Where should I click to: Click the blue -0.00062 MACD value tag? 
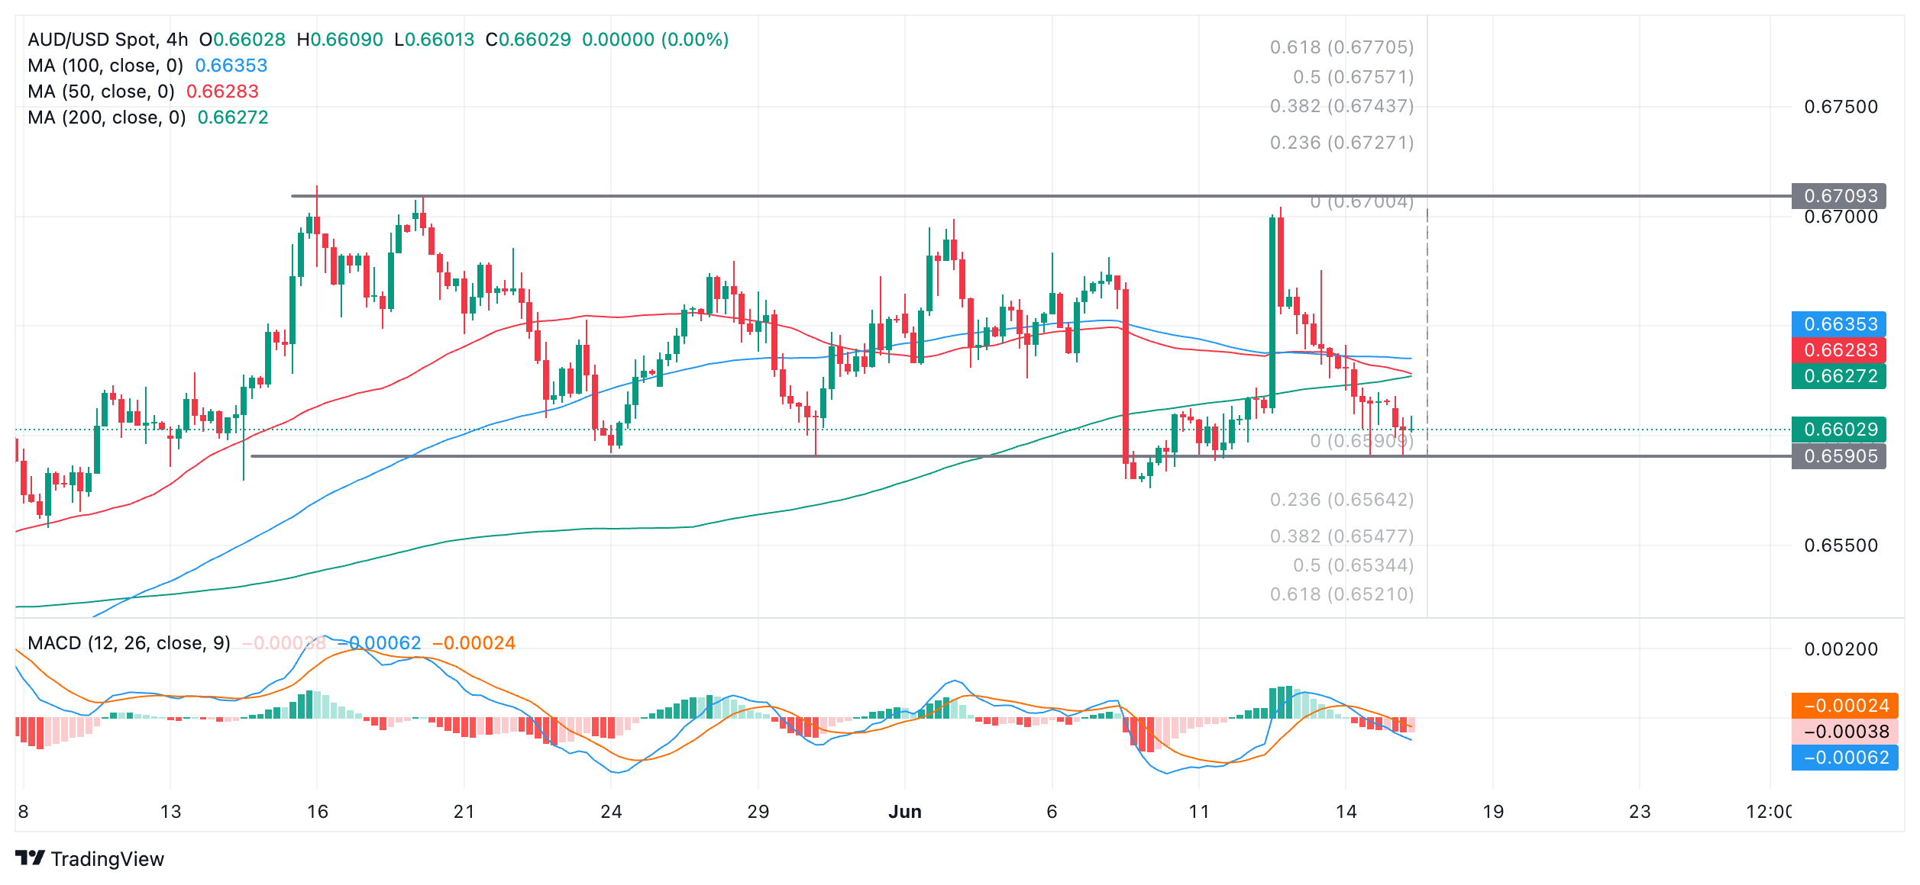pyautogui.click(x=1845, y=758)
